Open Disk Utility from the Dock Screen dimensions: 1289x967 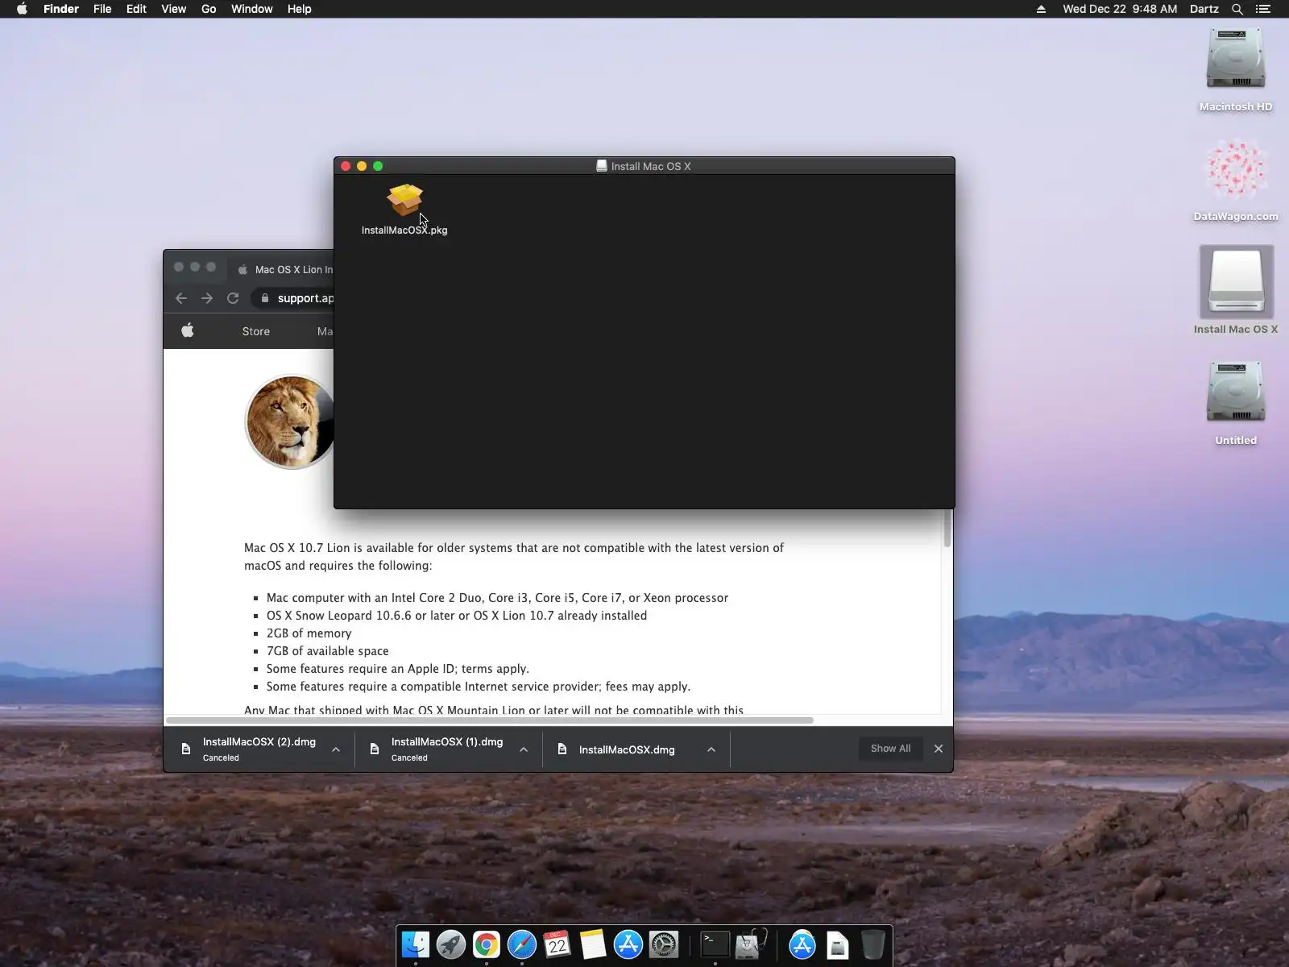(751, 944)
